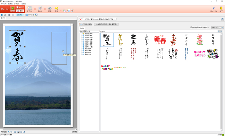This screenshot has width=225, height=136.
Task: Click フォルダからイラスト枠を追加・変更 button
Action: (x=106, y=24)
